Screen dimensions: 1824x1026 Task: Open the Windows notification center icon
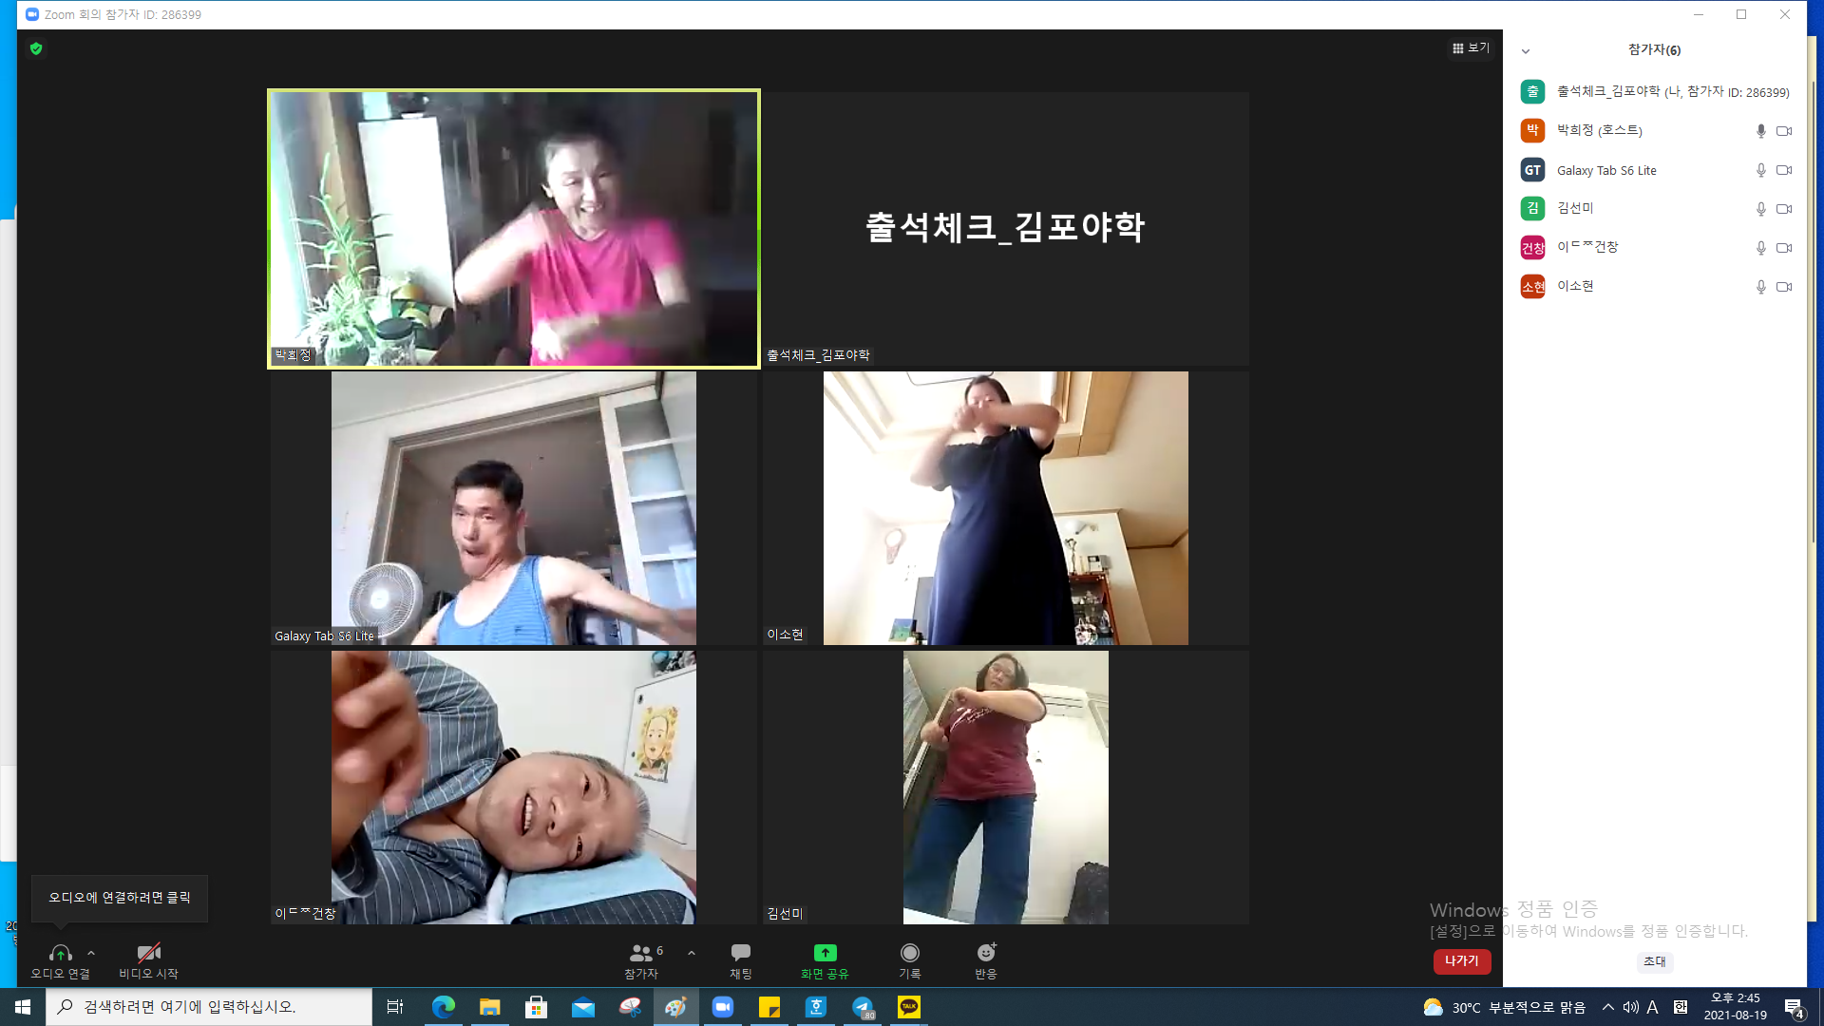(1794, 1008)
